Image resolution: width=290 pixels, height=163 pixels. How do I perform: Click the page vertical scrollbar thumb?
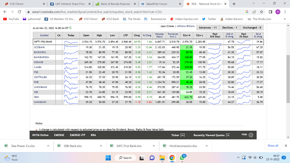coord(288,79)
